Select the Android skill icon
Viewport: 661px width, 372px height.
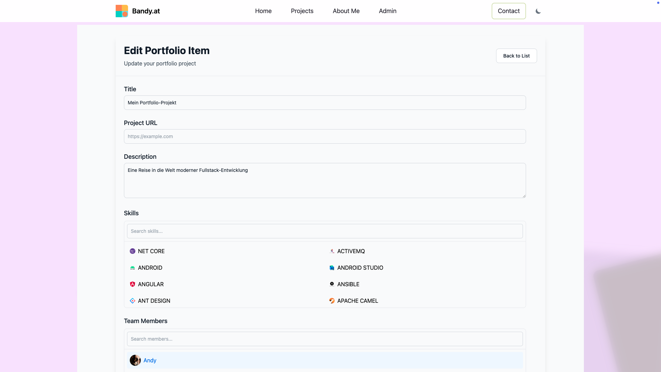[x=133, y=268]
